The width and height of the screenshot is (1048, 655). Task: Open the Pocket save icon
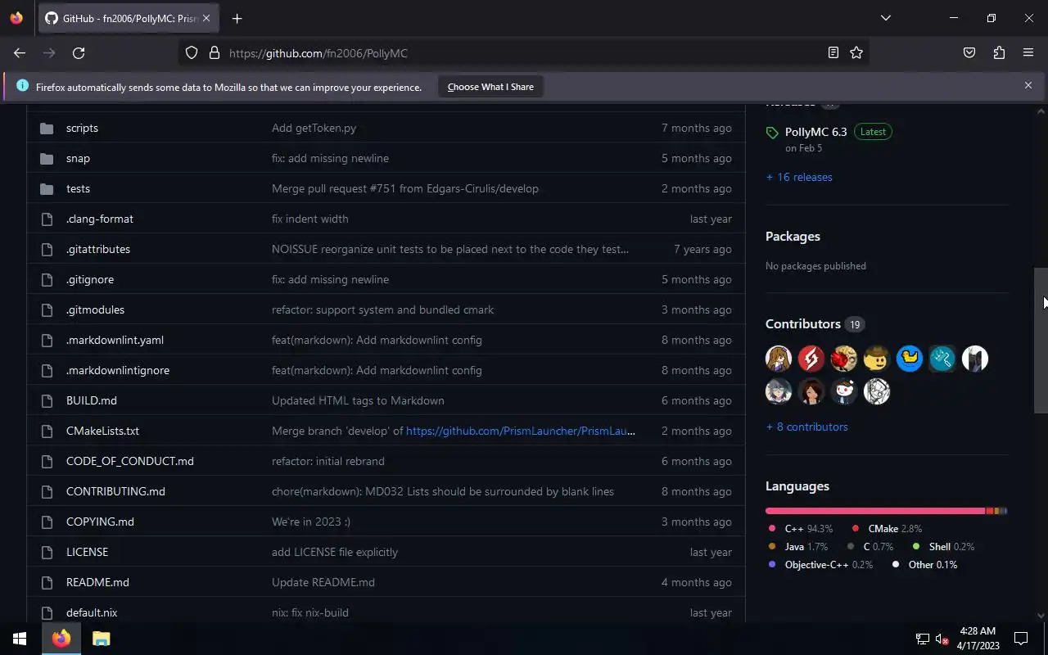[969, 53]
